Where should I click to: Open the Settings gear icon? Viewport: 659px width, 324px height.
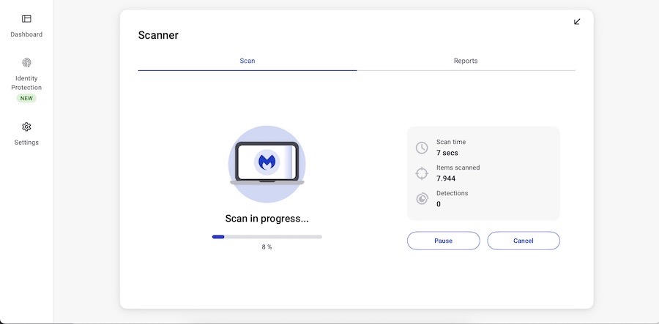(x=26, y=127)
